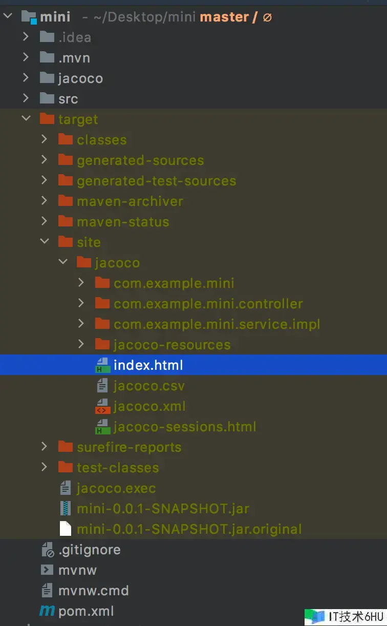Select the jacoco.exec file
387x626 pixels.
[x=116, y=488]
